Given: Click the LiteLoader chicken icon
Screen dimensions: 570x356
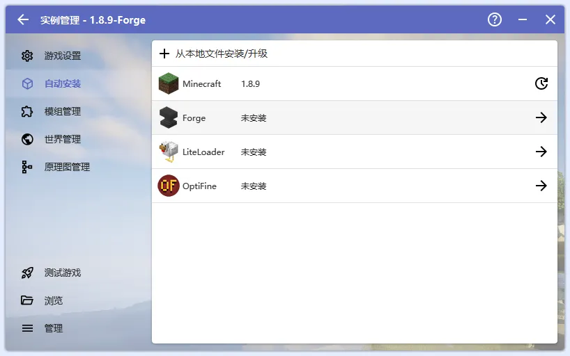Looking at the screenshot, I should tap(169, 152).
